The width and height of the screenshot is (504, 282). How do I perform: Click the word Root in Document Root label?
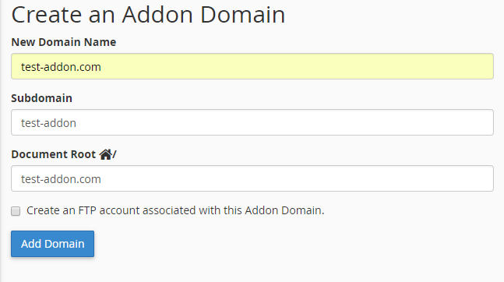(x=83, y=154)
